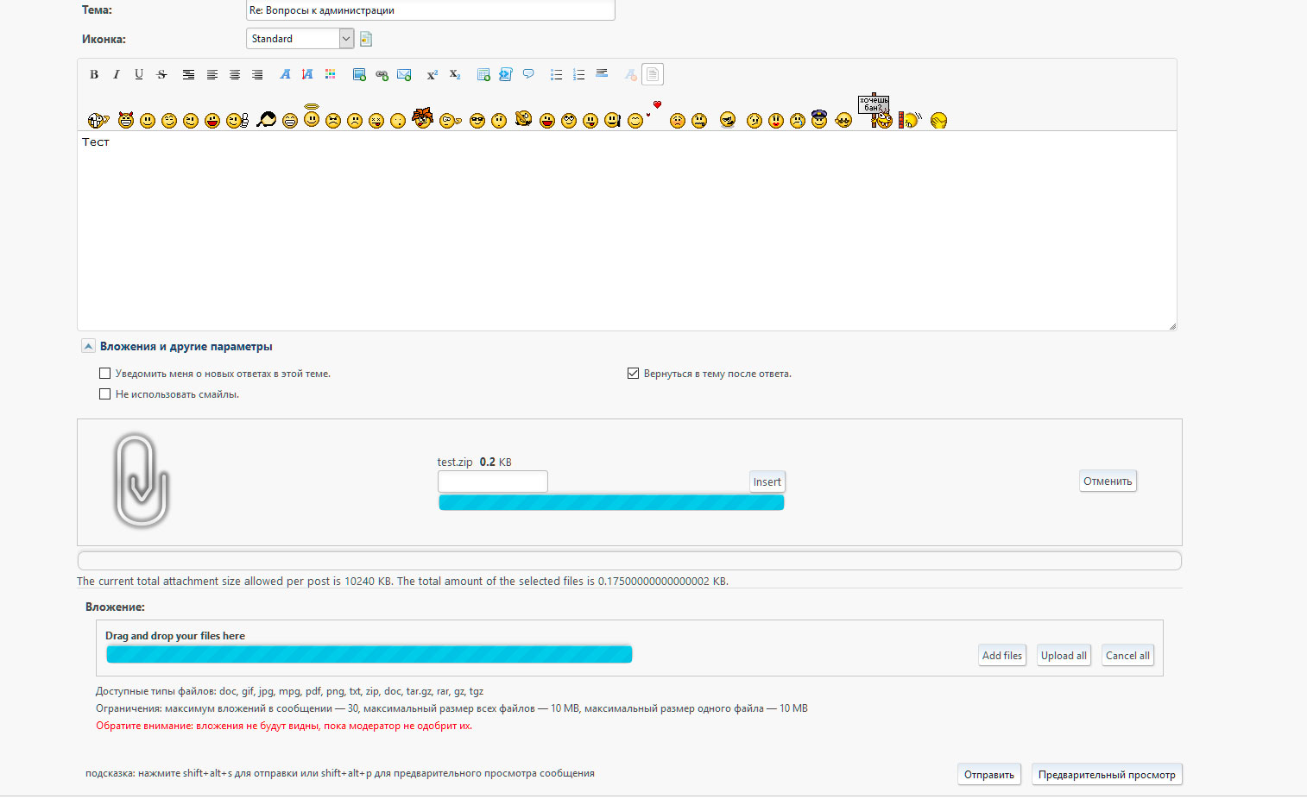
Task: Cancel the test.zip upload with Отменить
Action: (x=1108, y=481)
